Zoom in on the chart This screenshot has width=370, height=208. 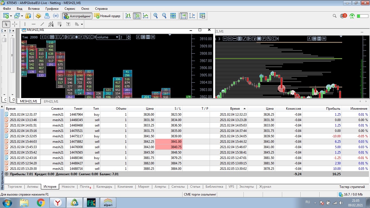click(156, 16)
